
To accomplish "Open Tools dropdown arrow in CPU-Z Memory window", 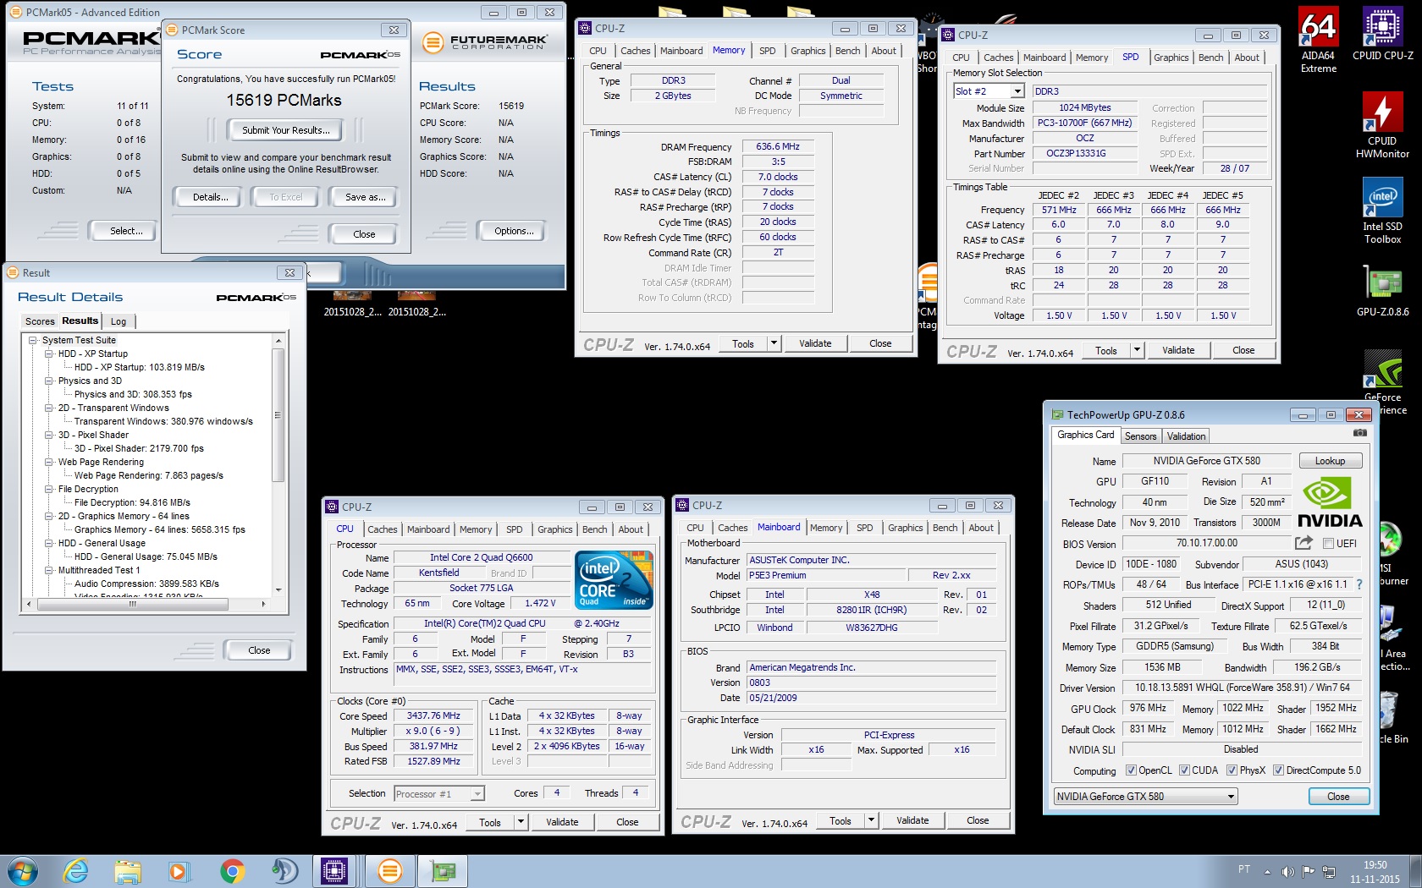I will (x=773, y=343).
